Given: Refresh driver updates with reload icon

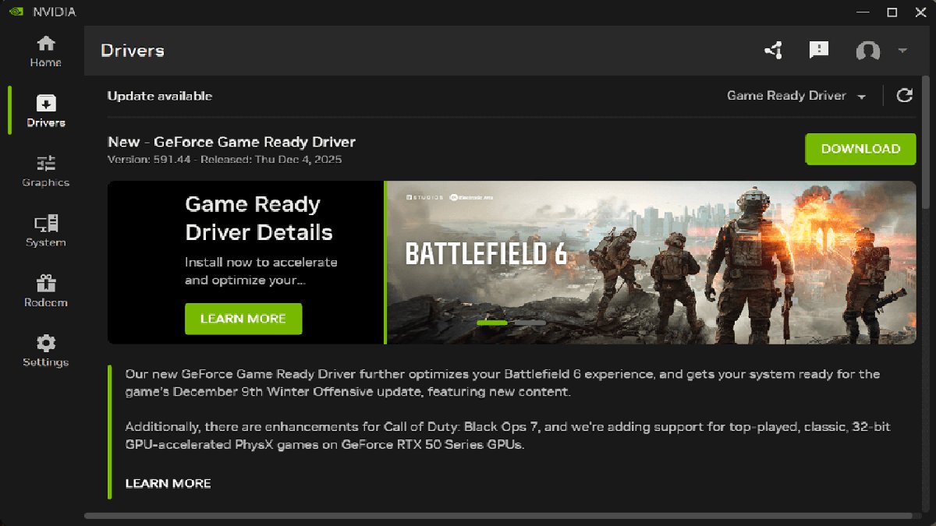Looking at the screenshot, I should pos(904,95).
